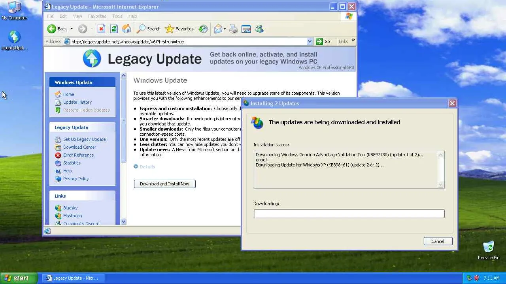Viewport: 506px width, 284px height.
Task: Click the Windows Update sidebar heading
Action: pyautogui.click(x=82, y=82)
